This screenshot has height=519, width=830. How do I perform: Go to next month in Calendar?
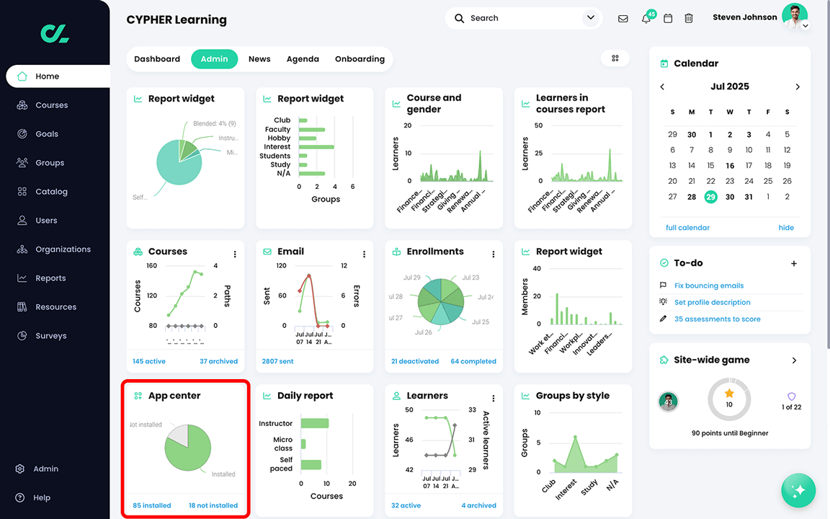(798, 86)
